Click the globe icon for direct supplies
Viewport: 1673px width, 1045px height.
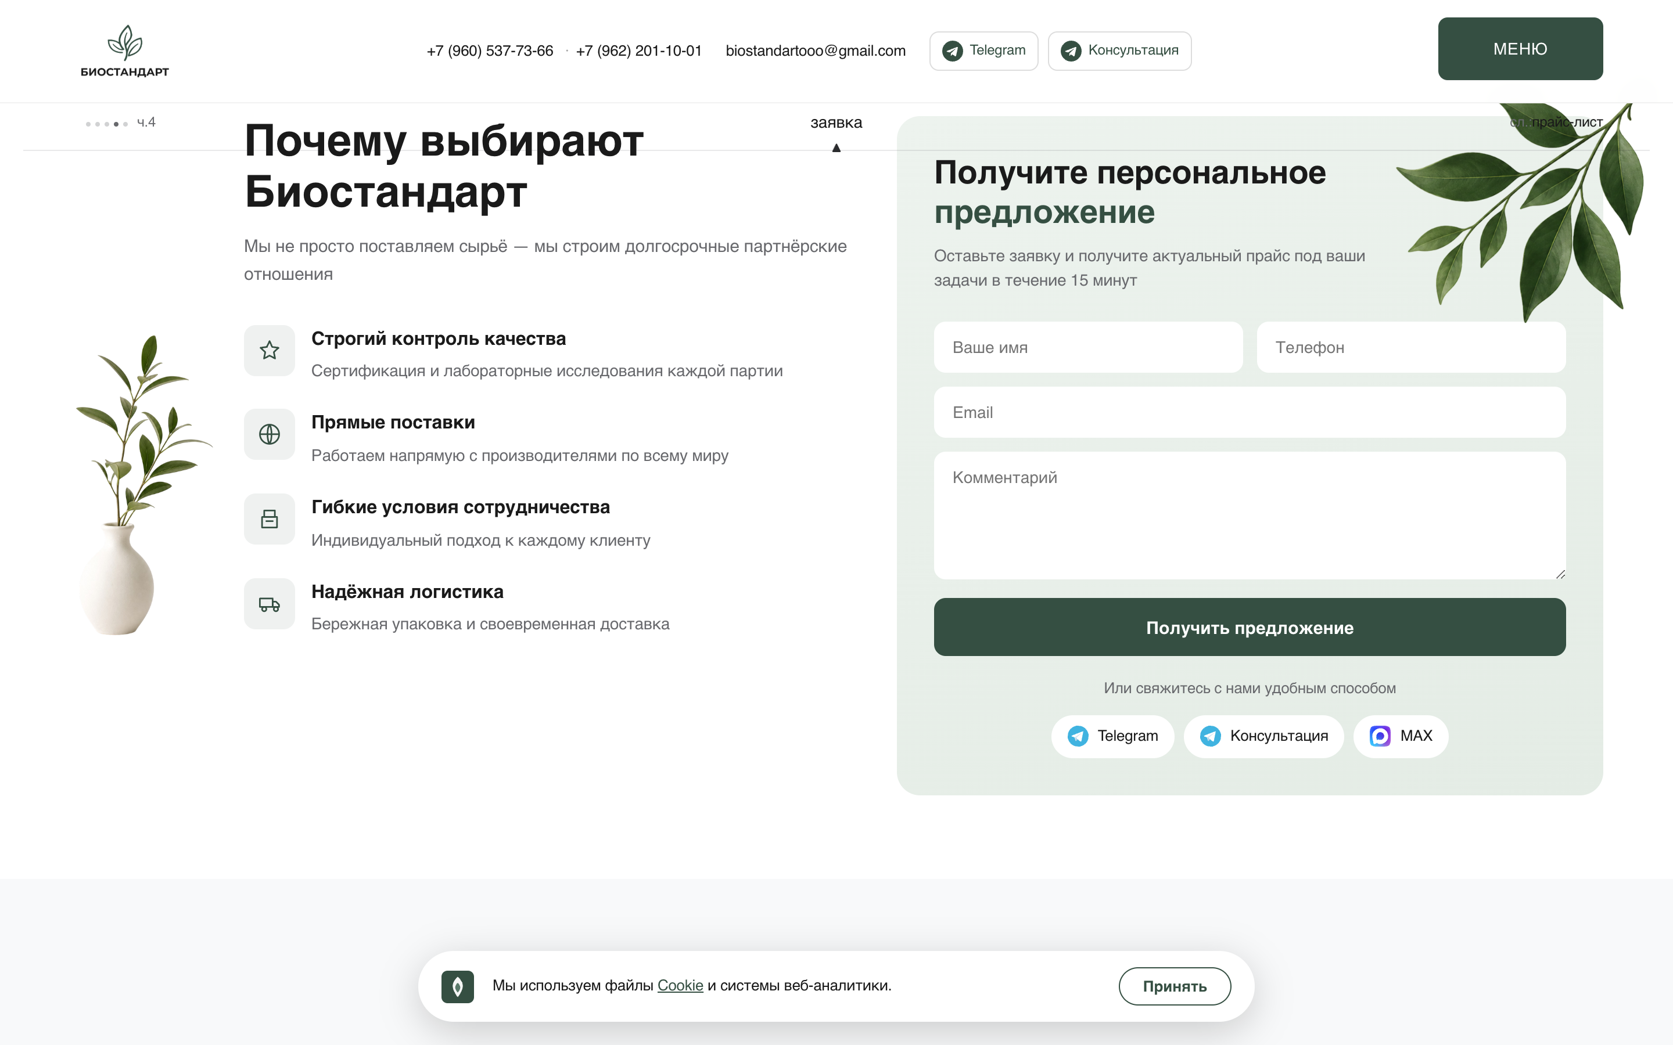[269, 434]
